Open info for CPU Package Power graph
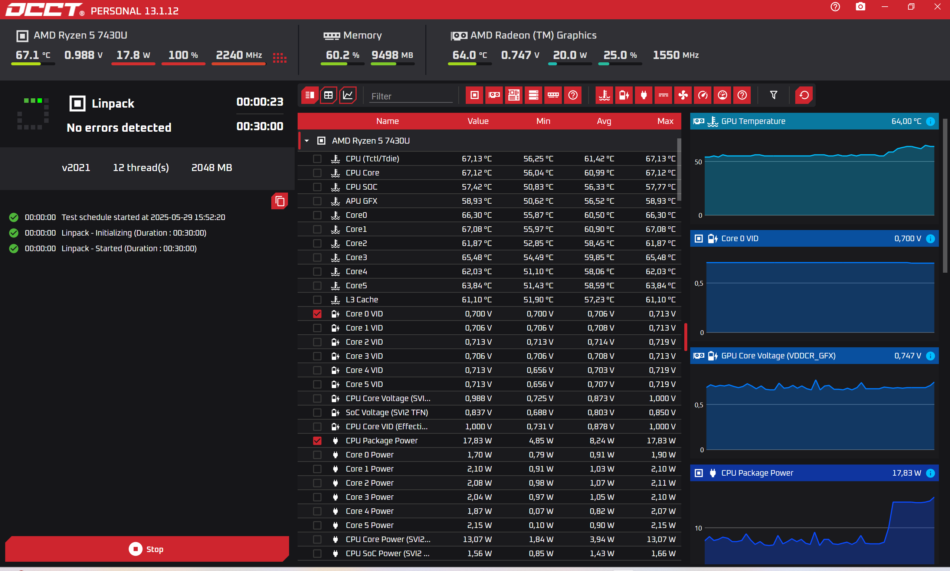This screenshot has height=571, width=950. click(930, 473)
